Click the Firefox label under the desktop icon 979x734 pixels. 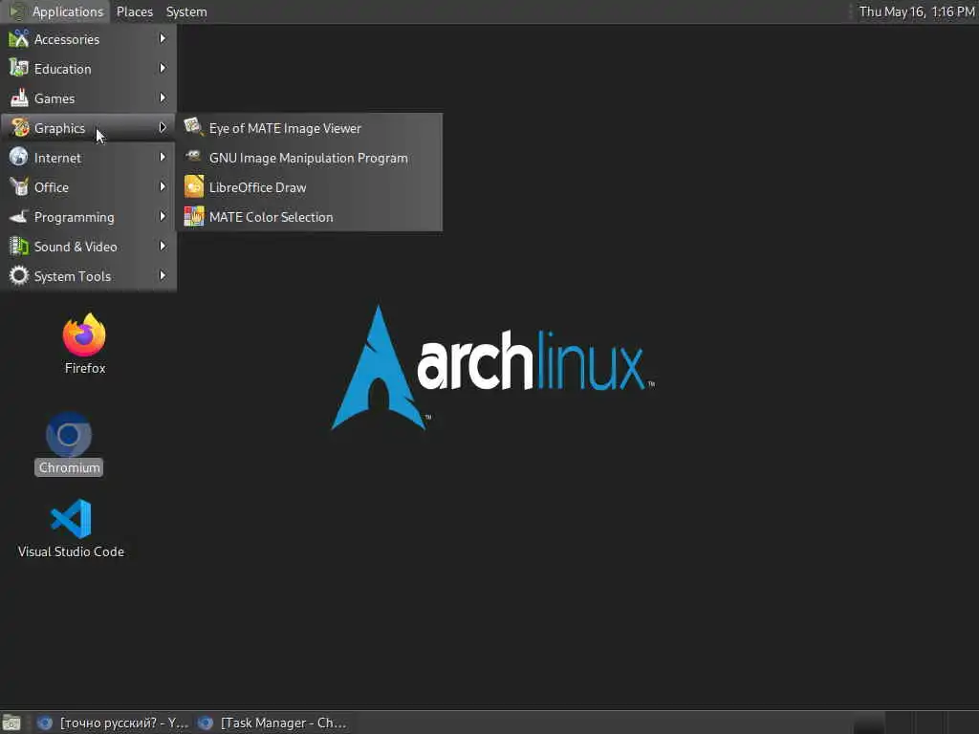pyautogui.click(x=85, y=368)
